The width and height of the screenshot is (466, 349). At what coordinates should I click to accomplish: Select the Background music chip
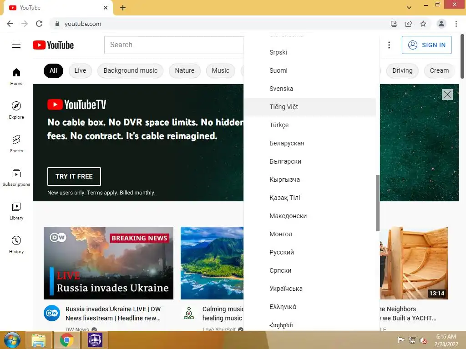click(131, 70)
